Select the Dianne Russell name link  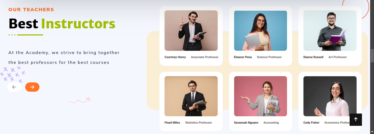(313, 57)
